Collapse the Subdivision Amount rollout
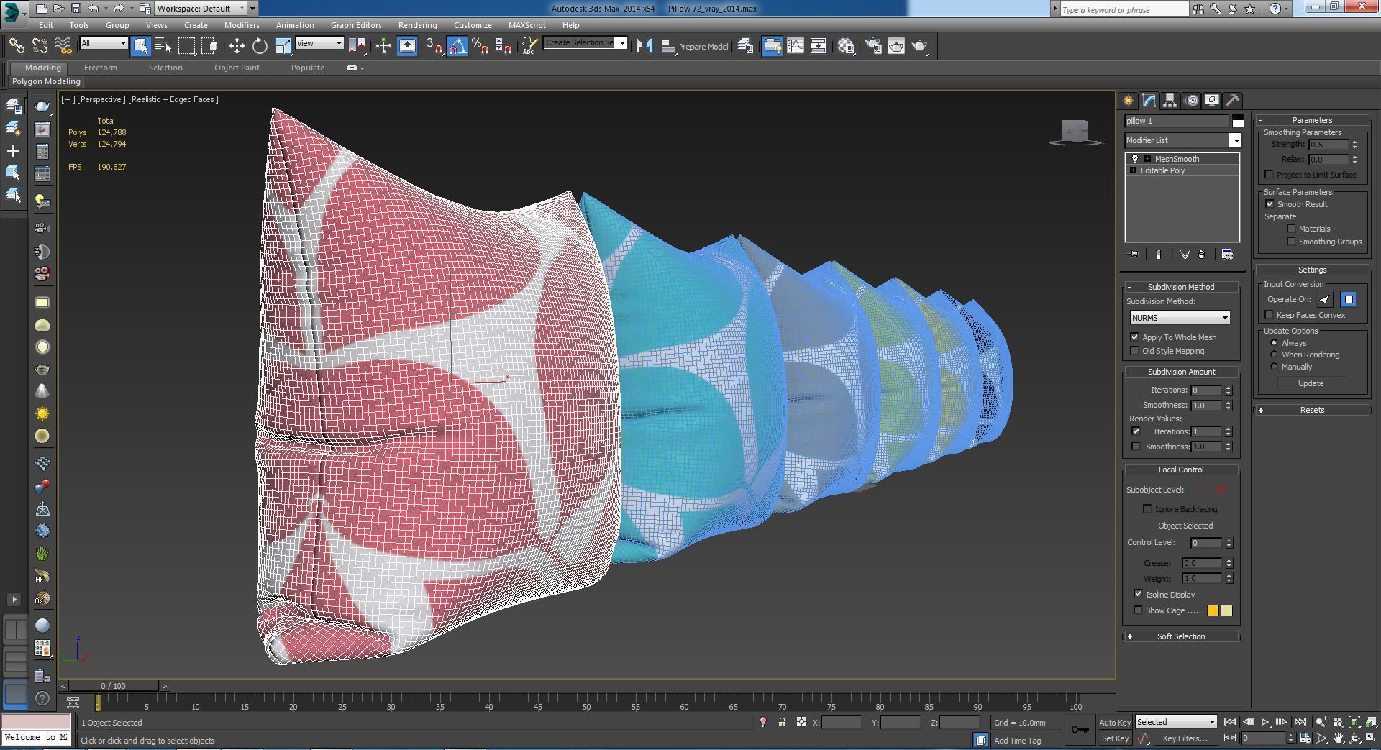 tap(1181, 372)
